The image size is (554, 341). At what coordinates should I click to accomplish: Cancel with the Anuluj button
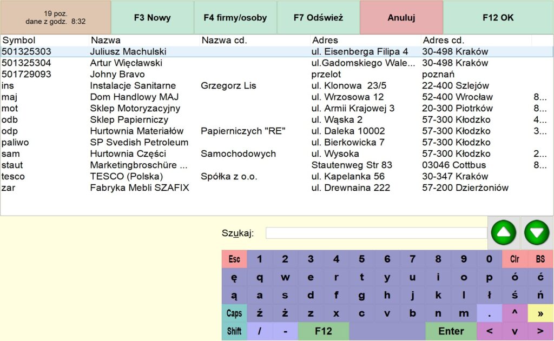coord(401,18)
